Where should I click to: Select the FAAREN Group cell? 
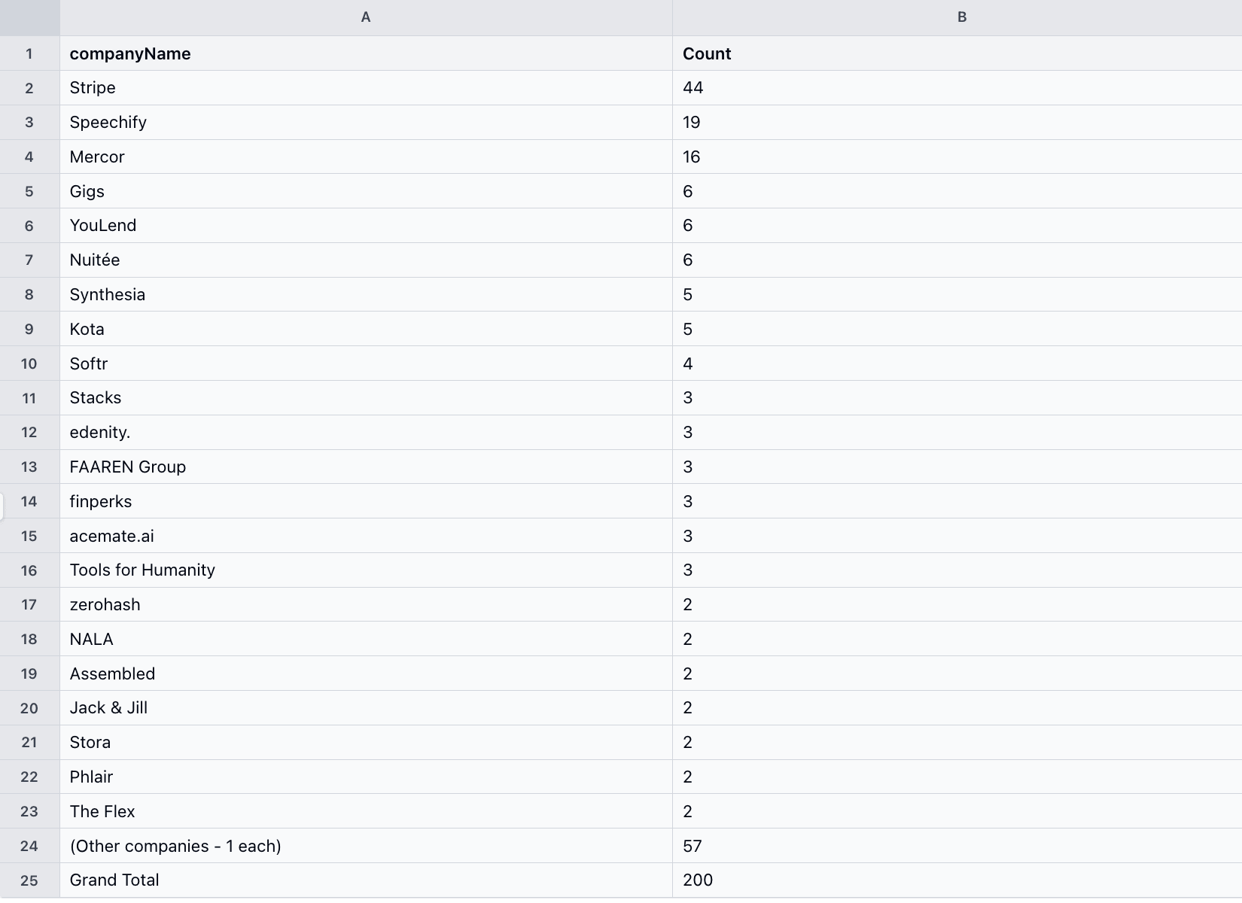click(x=366, y=467)
